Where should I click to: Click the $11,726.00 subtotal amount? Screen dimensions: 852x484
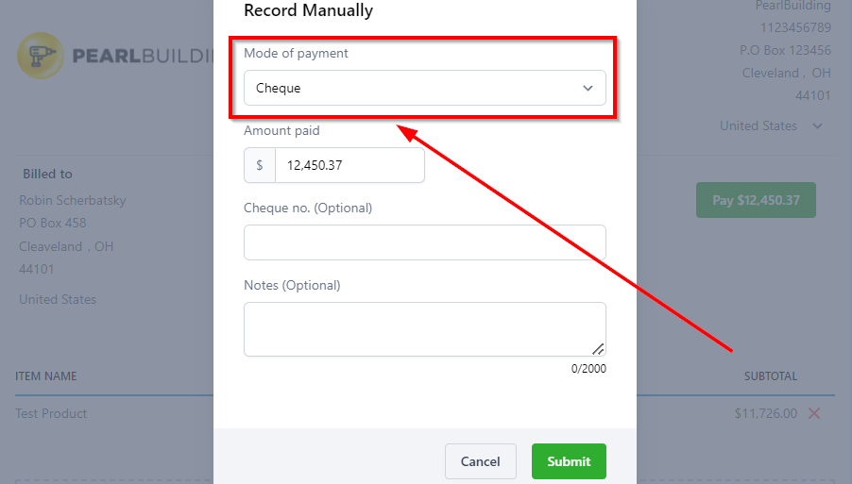coord(766,413)
